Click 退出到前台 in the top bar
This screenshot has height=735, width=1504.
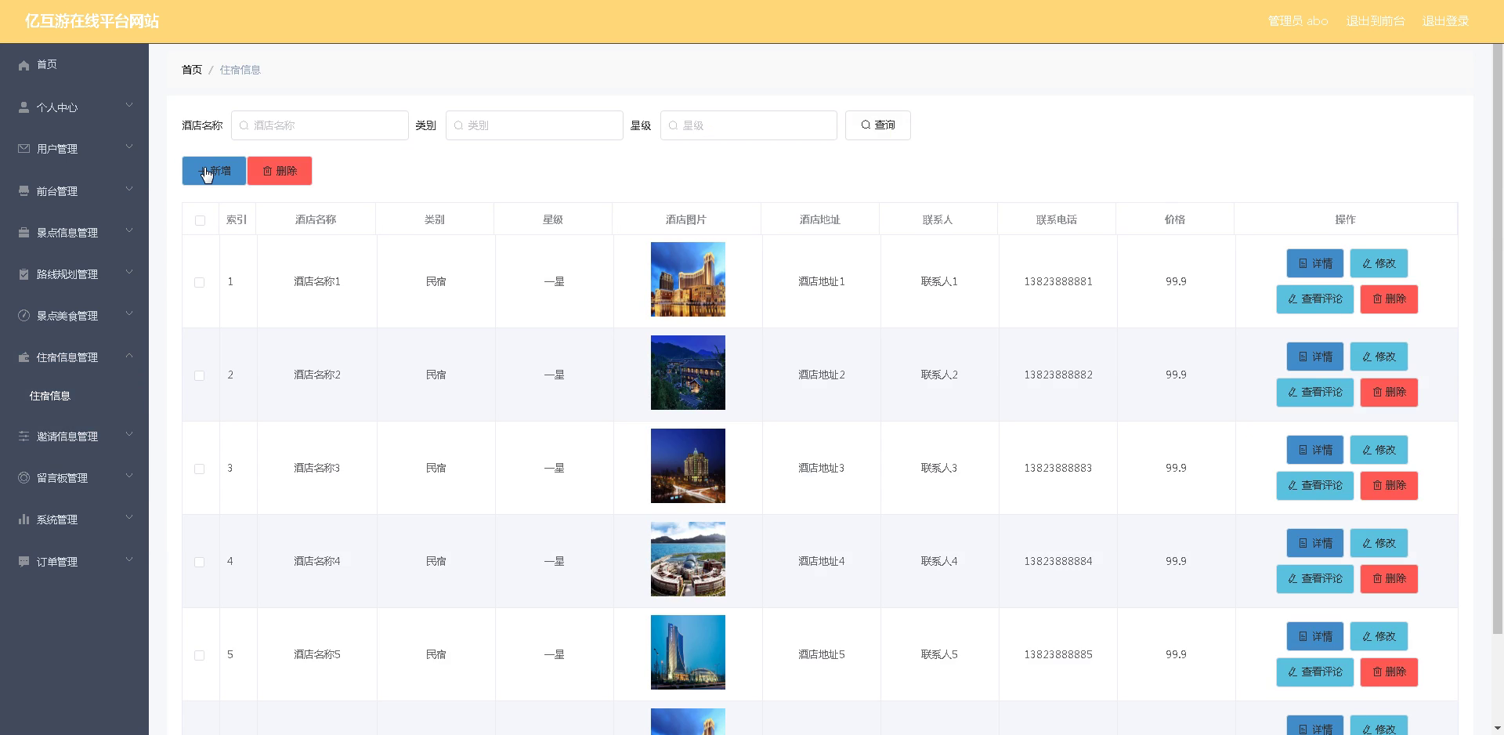click(1376, 21)
